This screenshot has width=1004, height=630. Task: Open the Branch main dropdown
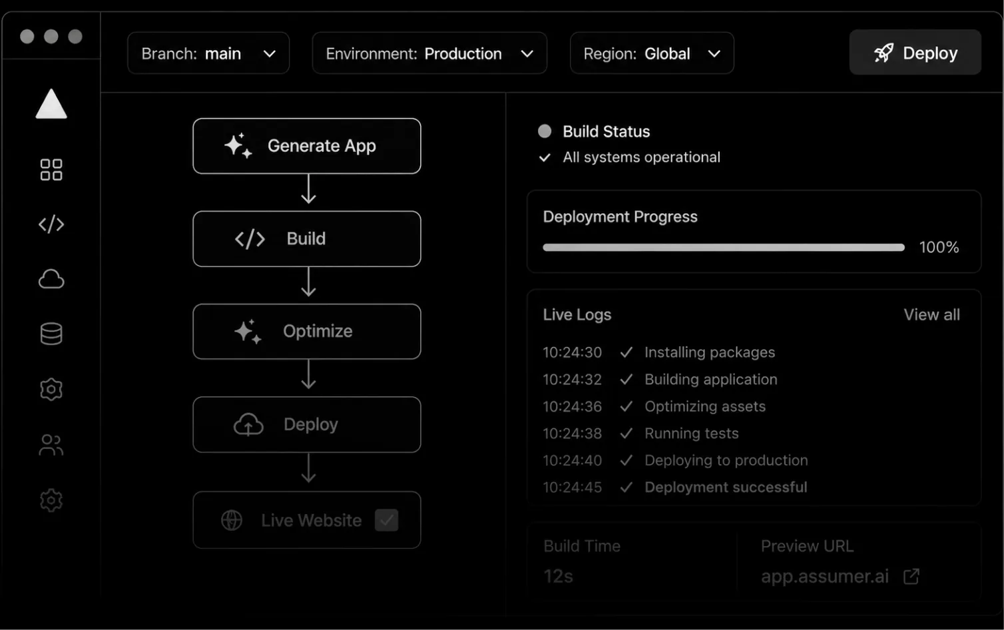point(208,53)
